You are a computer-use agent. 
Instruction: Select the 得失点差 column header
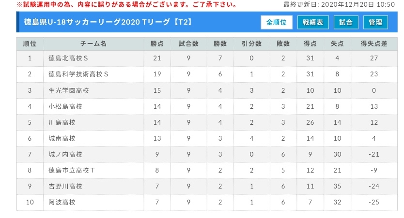tap(374, 44)
